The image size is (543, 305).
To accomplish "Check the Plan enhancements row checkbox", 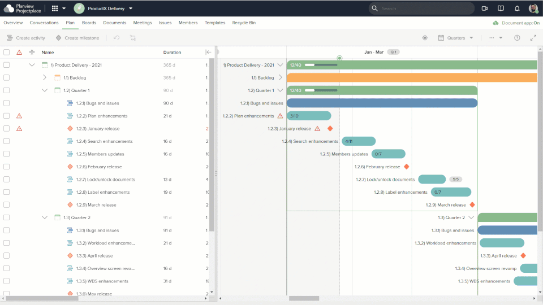I will coord(7,116).
